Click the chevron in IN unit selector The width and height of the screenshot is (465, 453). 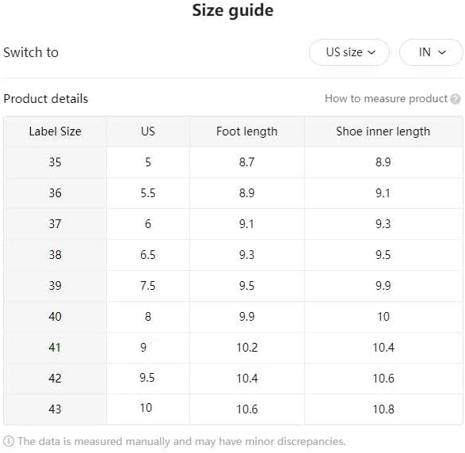[x=442, y=52]
